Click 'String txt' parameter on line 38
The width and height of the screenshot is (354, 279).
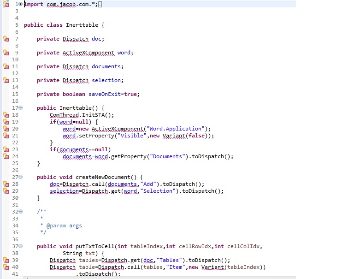pyautogui.click(x=78, y=253)
